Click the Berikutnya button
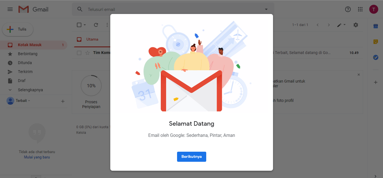This screenshot has height=178, width=383. (192, 157)
